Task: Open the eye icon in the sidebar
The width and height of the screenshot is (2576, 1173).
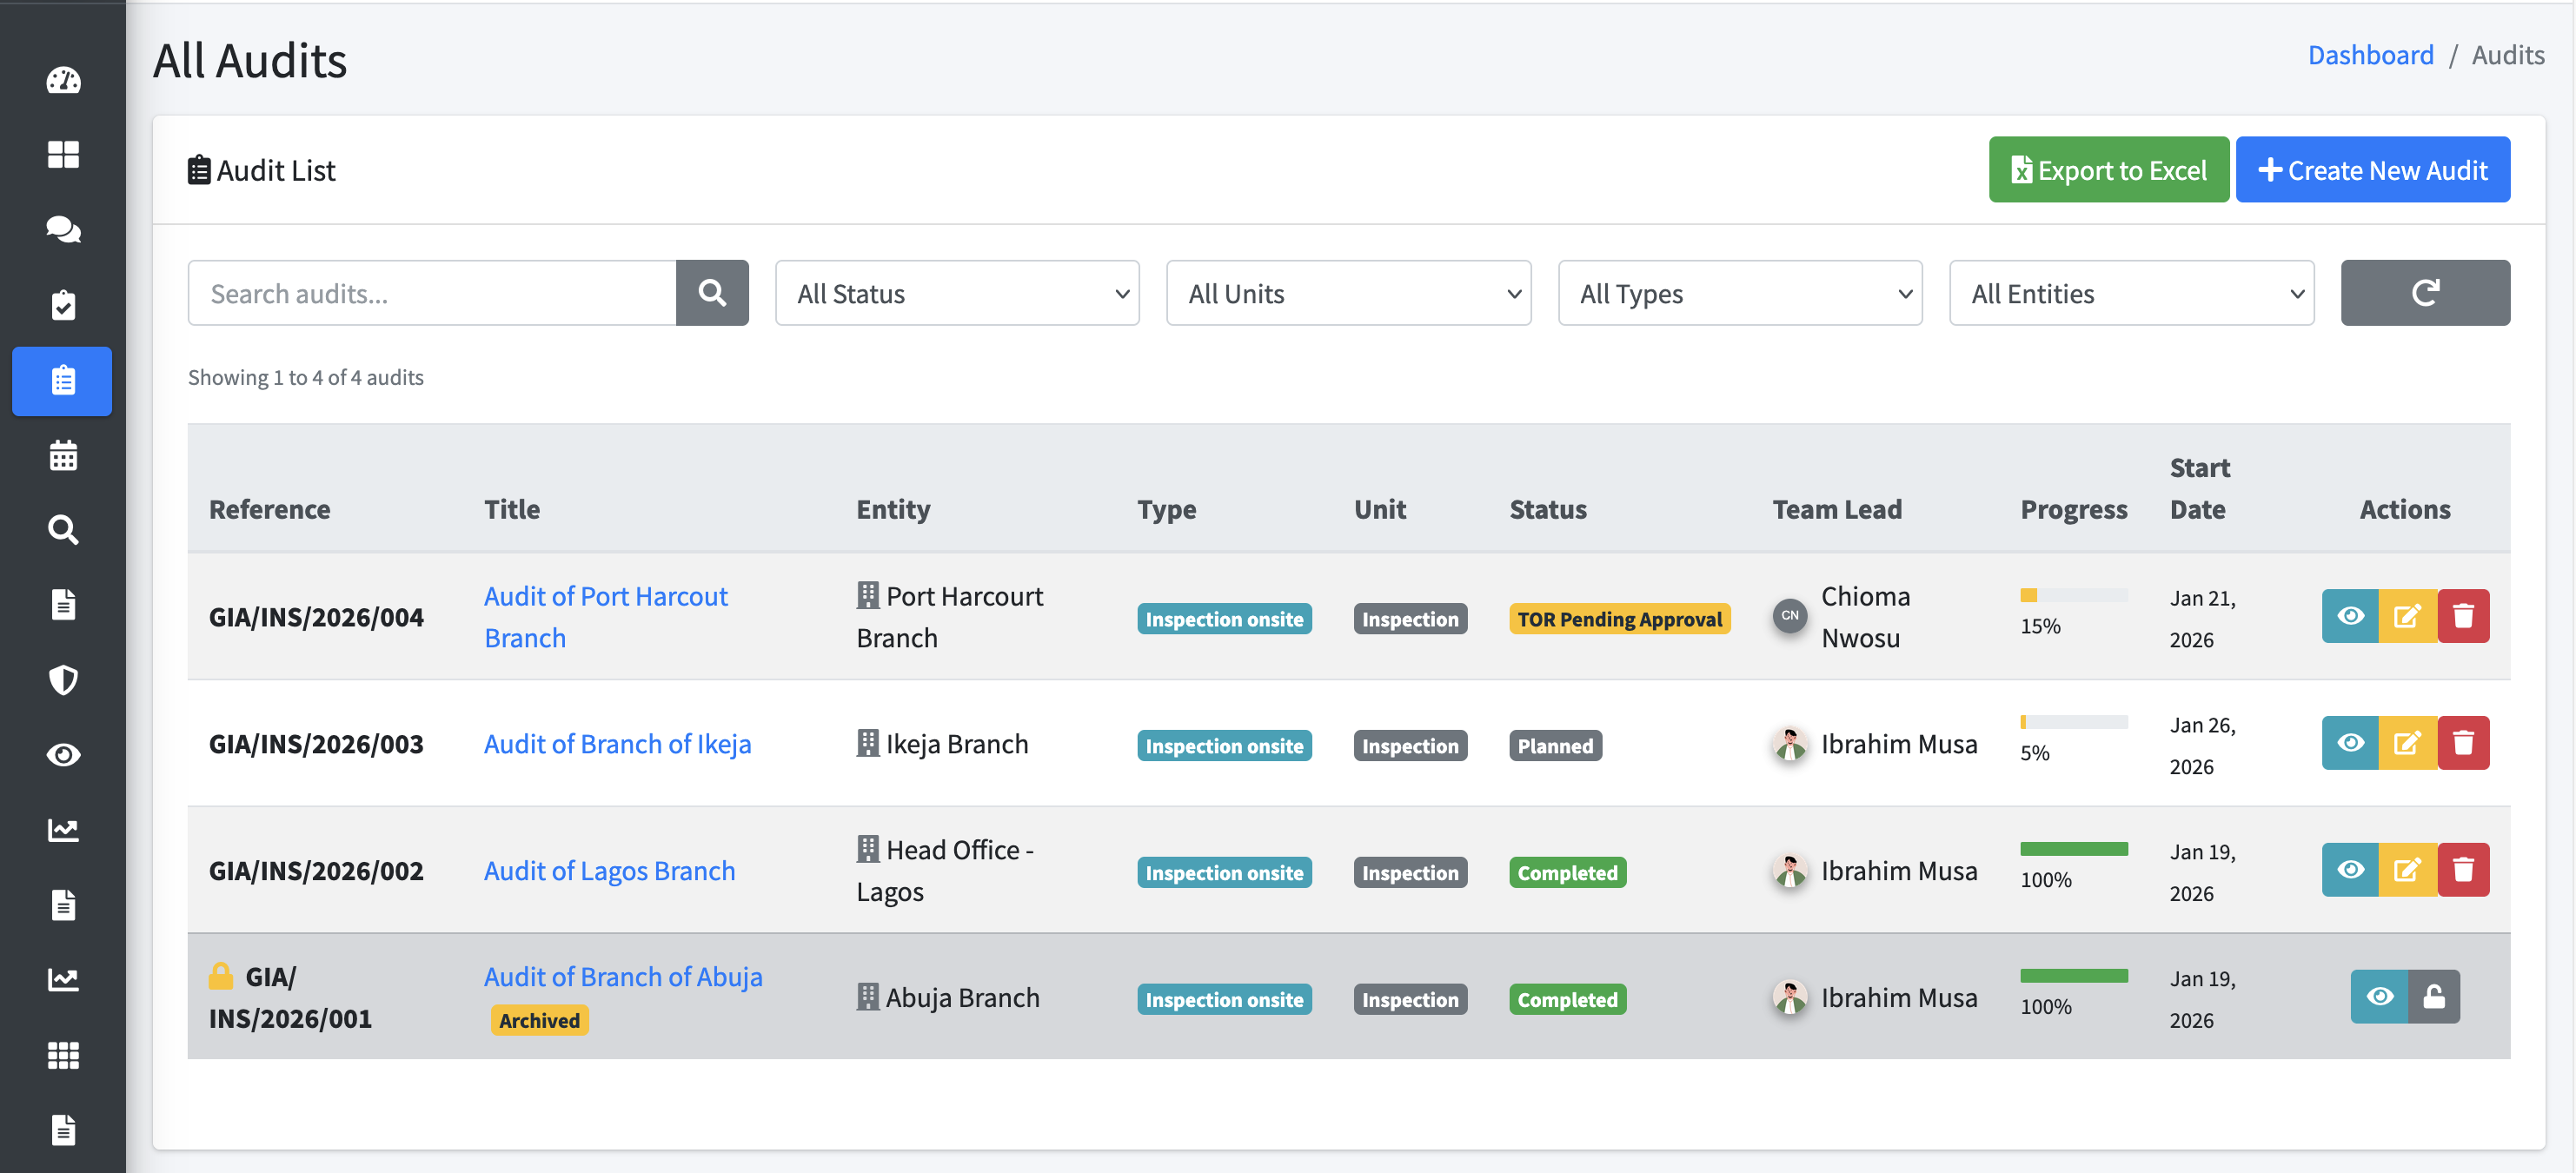Action: pos(62,755)
